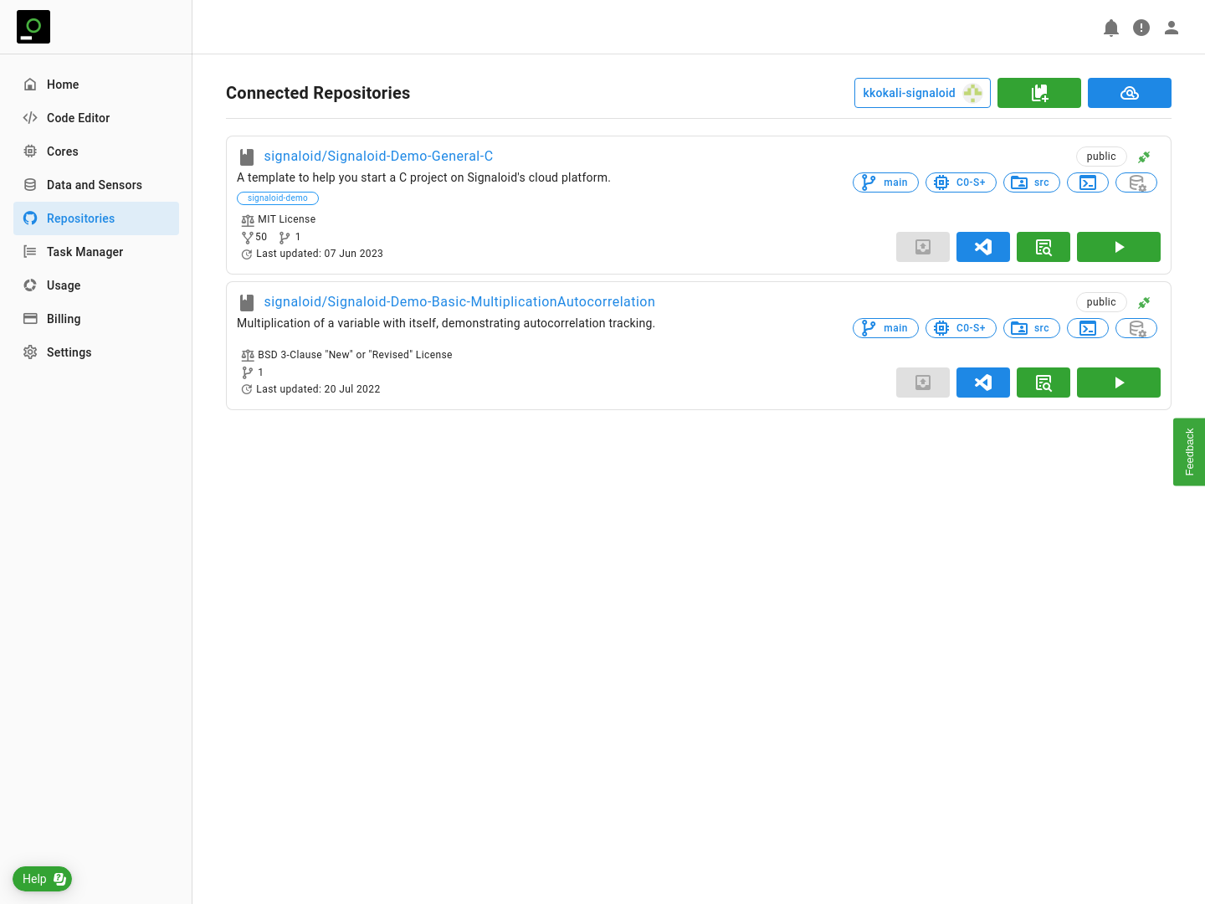Change the src folder for Signaloid-Demo-General-C
1205x904 pixels.
click(1032, 182)
